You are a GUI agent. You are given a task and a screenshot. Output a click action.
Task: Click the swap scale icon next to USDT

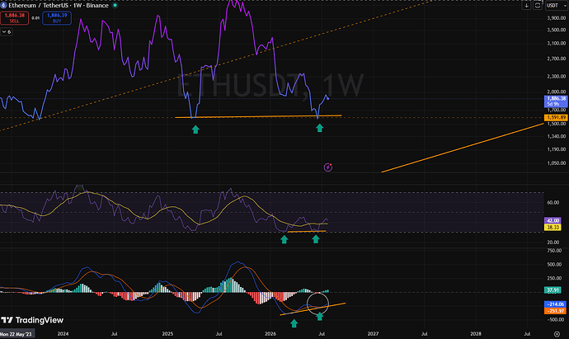[538, 6]
